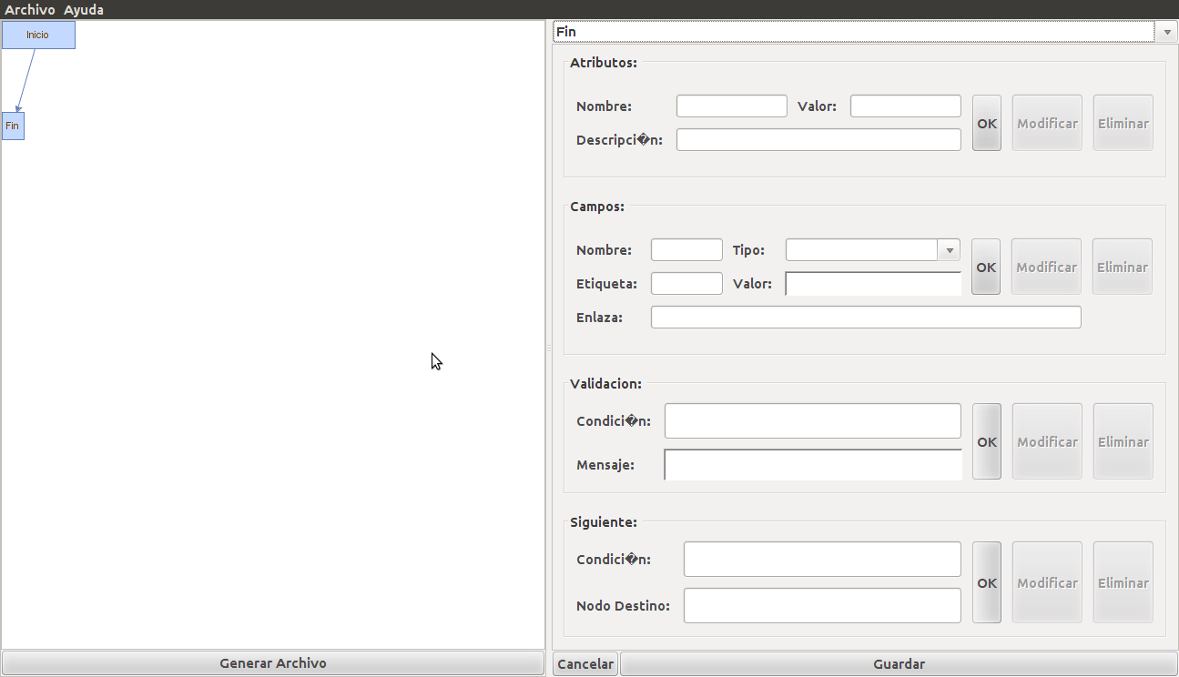Screen dimensions: 1179x677
Task: Confirm attribute with Atributos OK button
Action: pos(987,123)
